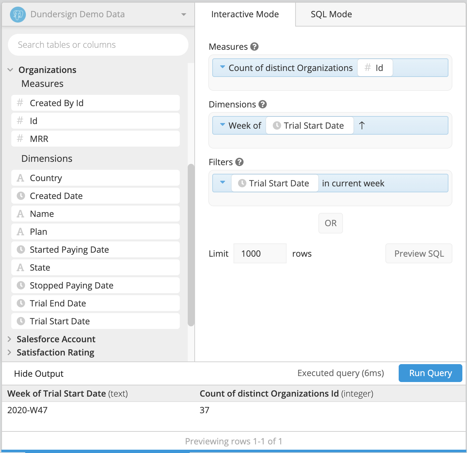Click the Executed query (6ms) status text
The image size is (467, 453).
341,373
